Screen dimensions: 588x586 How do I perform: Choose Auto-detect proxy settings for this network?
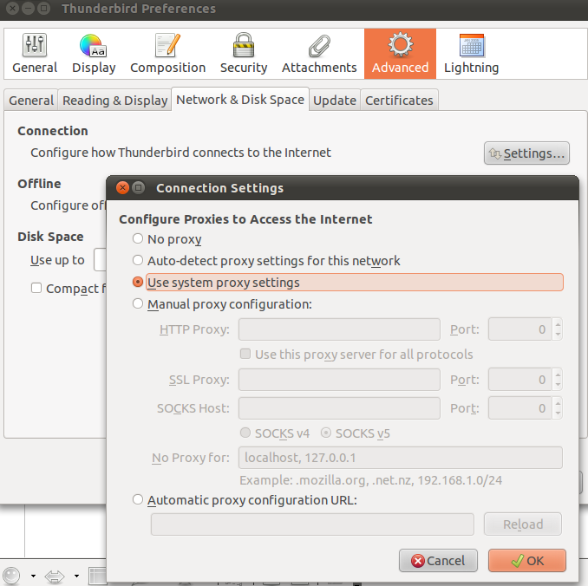pos(138,261)
